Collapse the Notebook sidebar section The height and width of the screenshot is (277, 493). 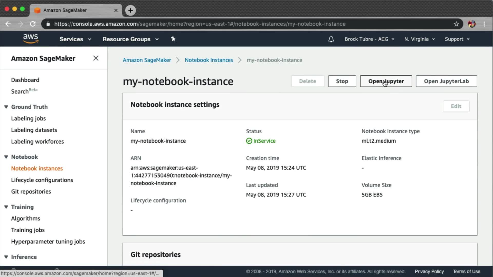[6, 157]
